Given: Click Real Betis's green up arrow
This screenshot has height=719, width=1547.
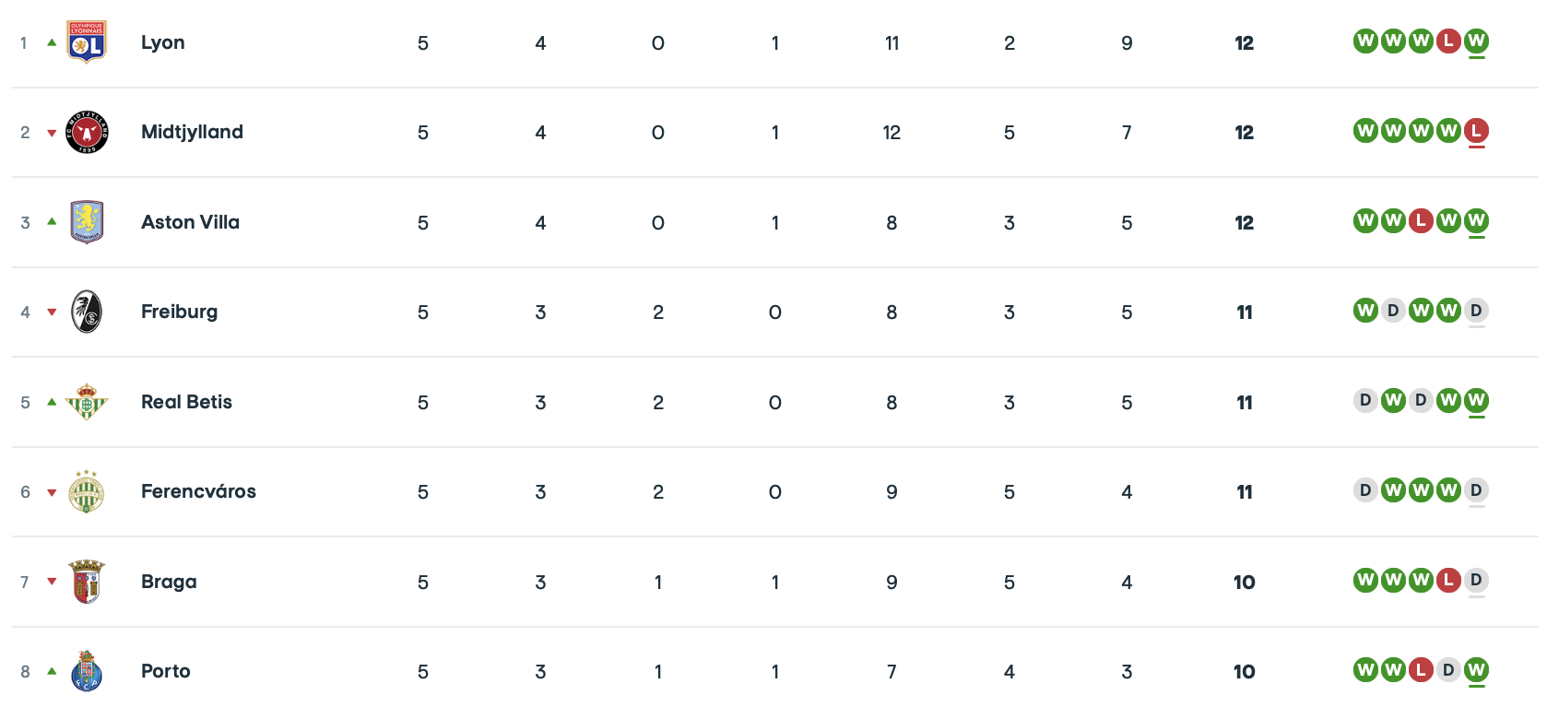Looking at the screenshot, I should tap(53, 402).
